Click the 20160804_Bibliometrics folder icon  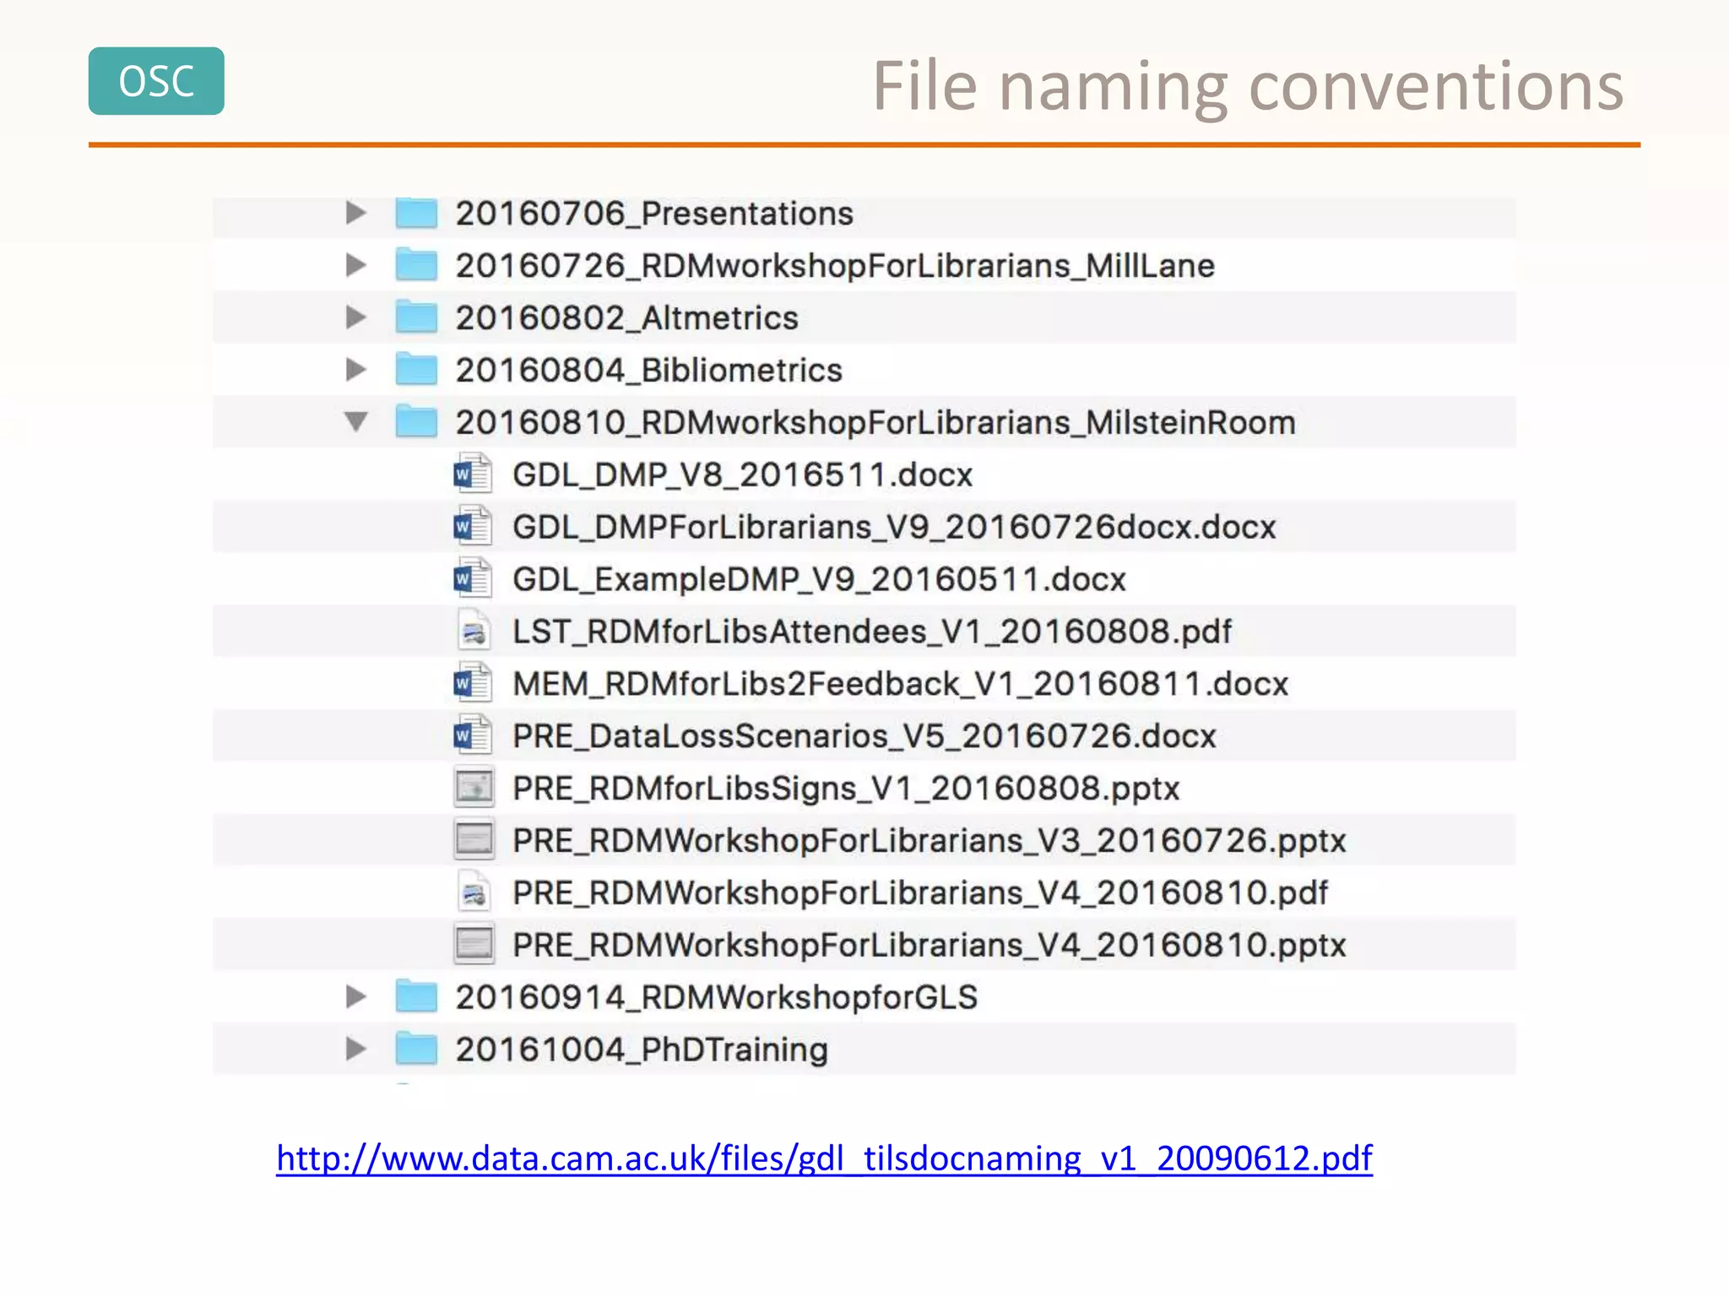point(416,370)
